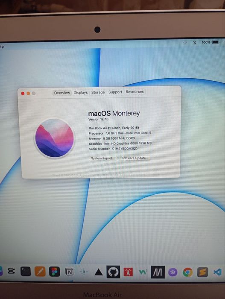The width and height of the screenshot is (225, 299).
Task: Close the About This Mac window
Action: click(23, 93)
